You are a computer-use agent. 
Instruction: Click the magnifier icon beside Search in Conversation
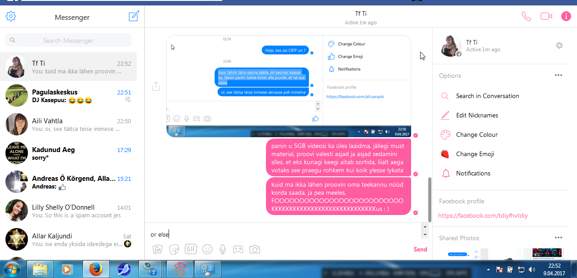coord(445,96)
